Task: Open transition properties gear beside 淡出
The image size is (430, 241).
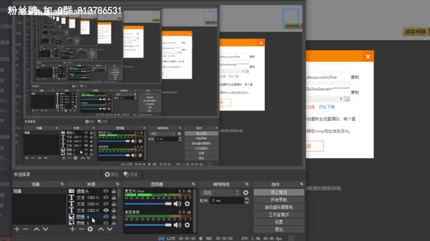Action: click(x=246, y=193)
